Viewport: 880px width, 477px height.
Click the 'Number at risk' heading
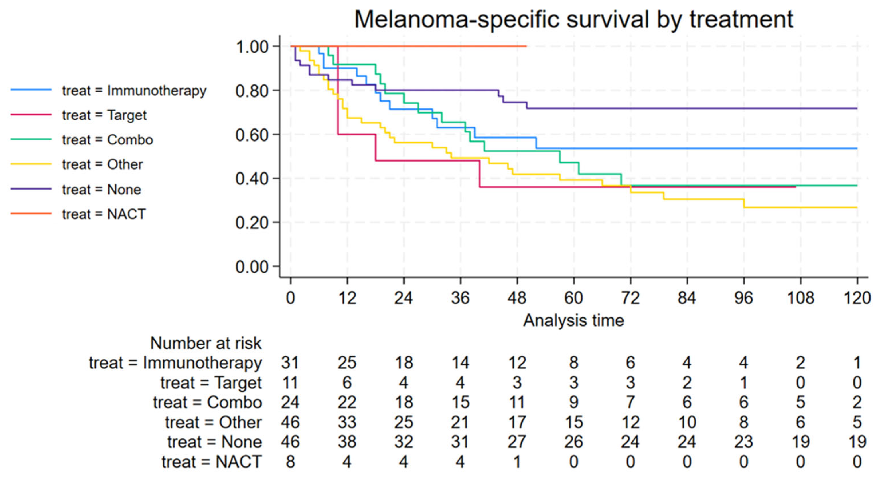point(206,343)
